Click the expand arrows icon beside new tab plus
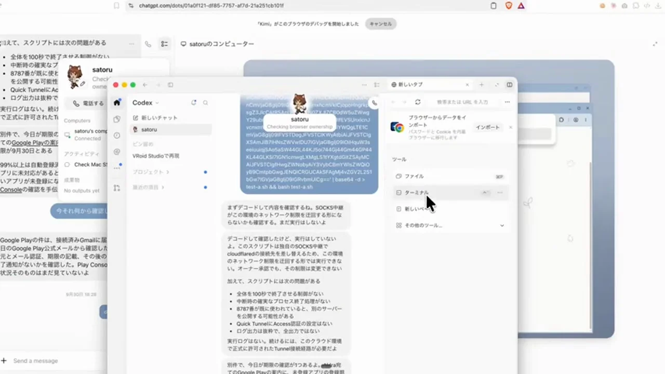 pyautogui.click(x=496, y=85)
